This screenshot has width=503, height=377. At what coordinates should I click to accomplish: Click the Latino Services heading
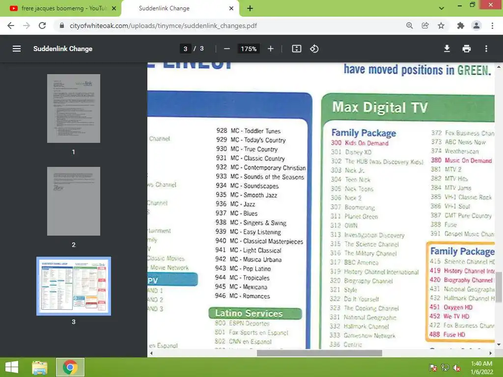click(x=249, y=313)
